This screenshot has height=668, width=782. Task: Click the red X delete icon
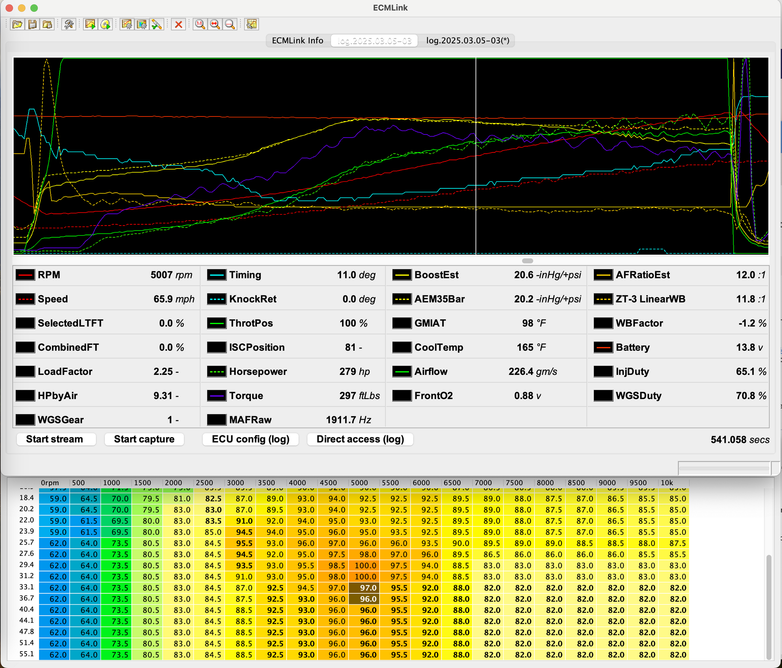coord(179,24)
